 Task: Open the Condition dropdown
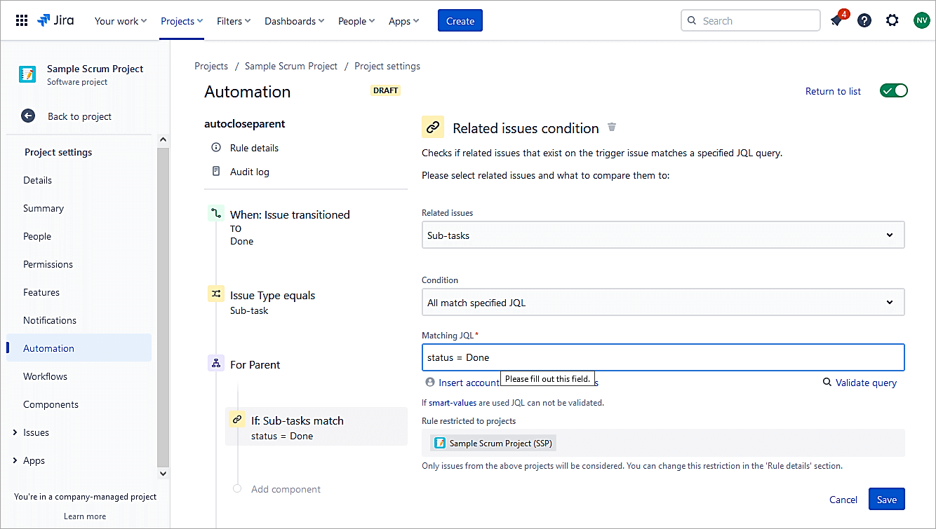click(x=662, y=303)
